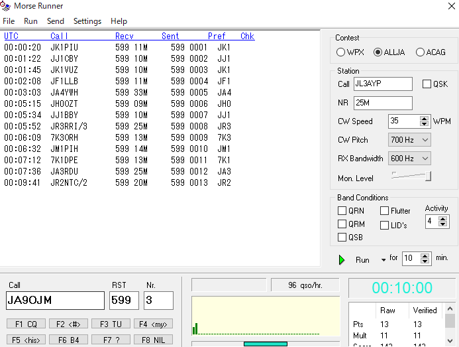Open the File menu
This screenshot has width=459, height=347.
click(x=9, y=21)
